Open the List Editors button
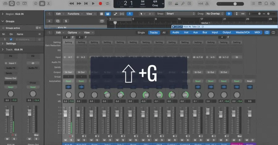 coord(253,3)
